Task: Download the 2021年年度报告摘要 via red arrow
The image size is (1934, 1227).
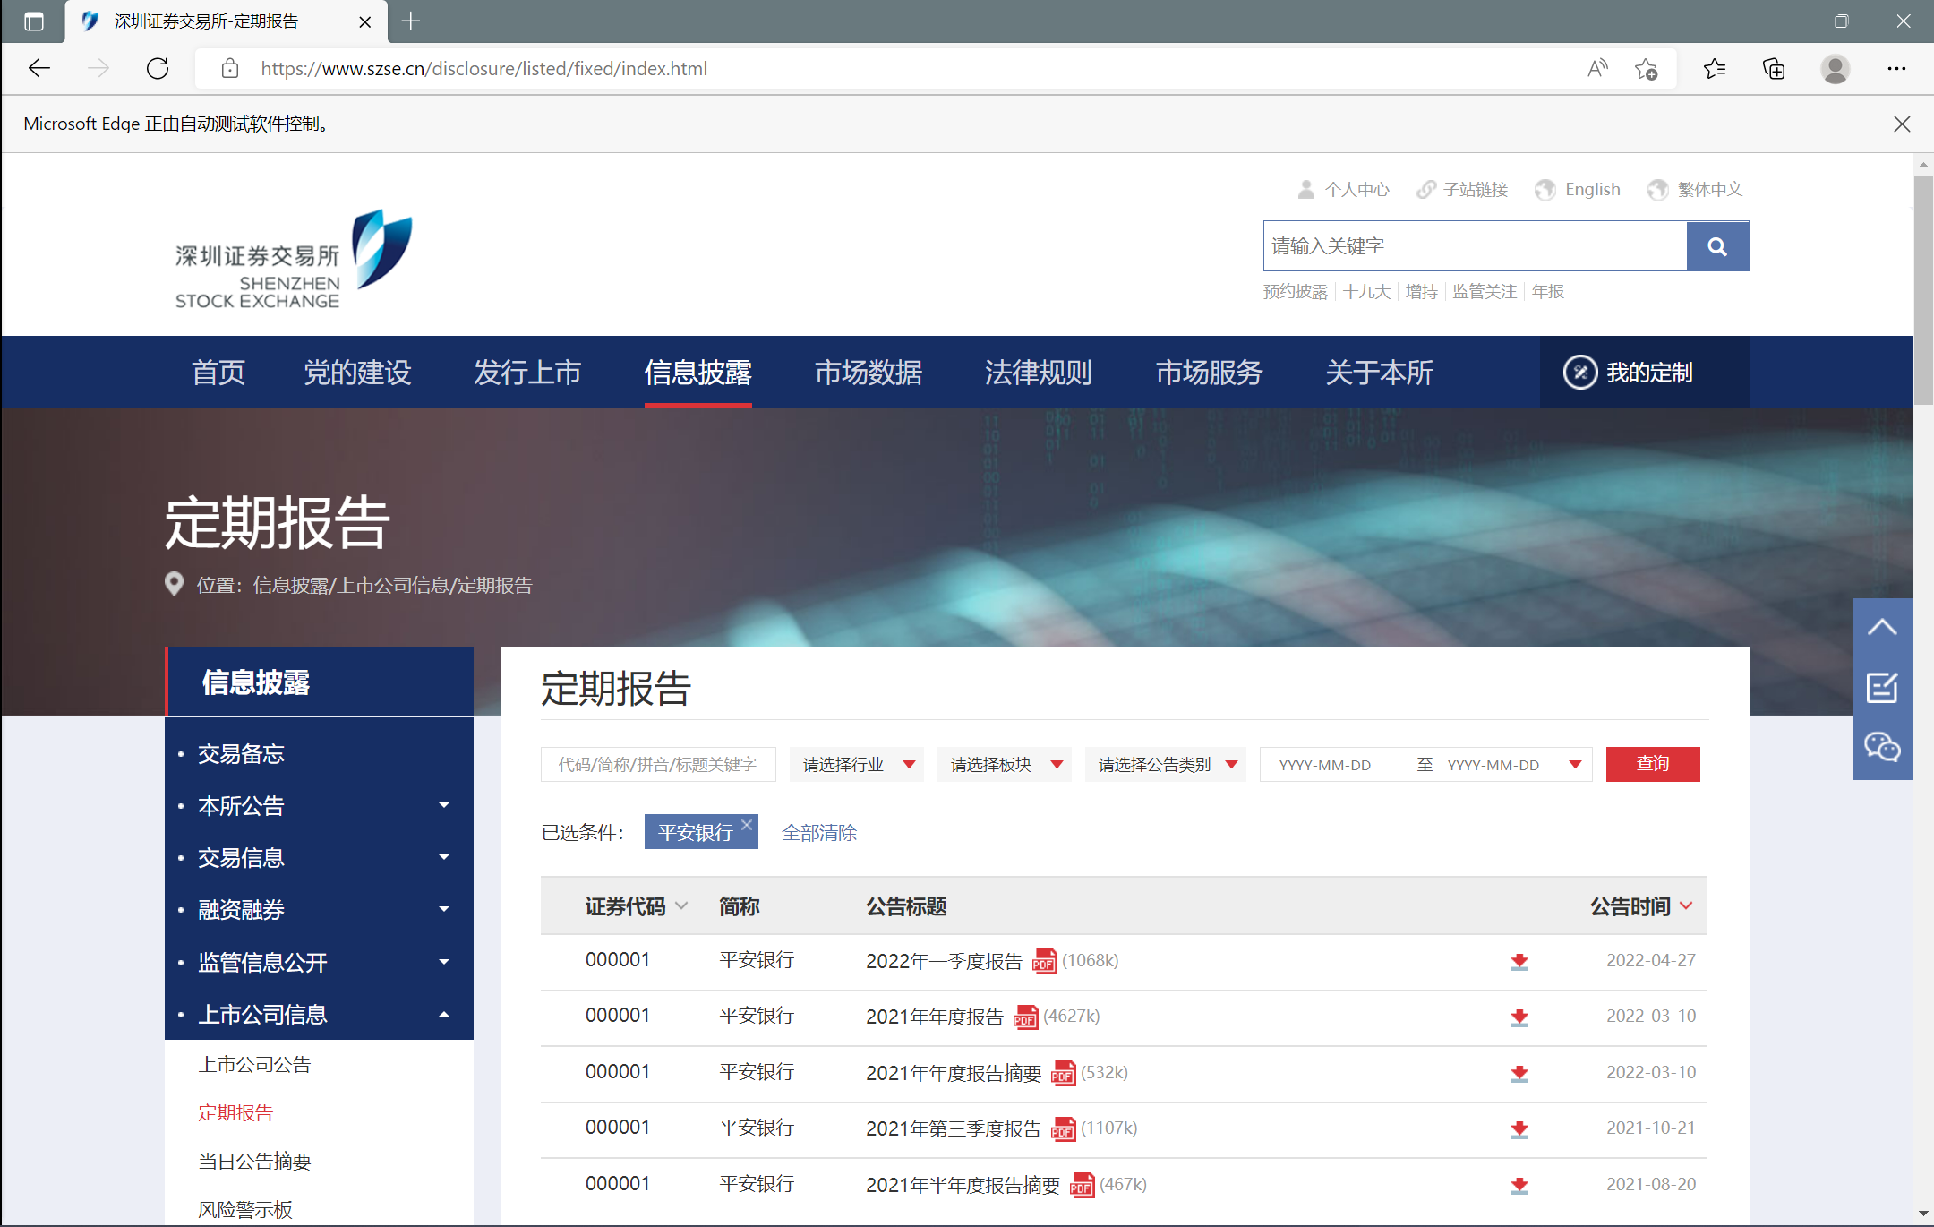Action: 1519,1074
